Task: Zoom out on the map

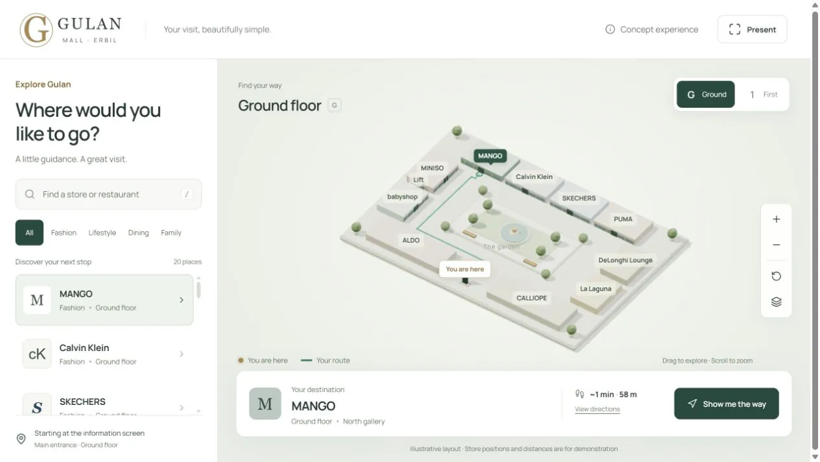Action: 776,245
